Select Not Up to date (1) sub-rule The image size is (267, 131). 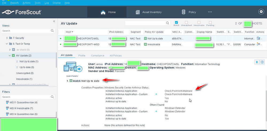[29, 62]
